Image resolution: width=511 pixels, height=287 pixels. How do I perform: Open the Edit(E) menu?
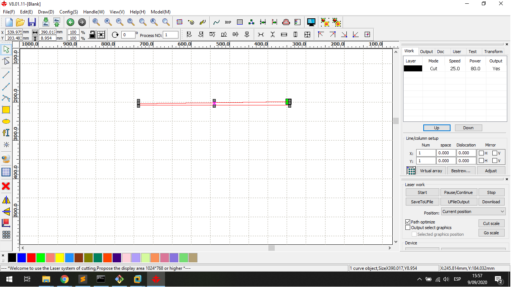27,12
